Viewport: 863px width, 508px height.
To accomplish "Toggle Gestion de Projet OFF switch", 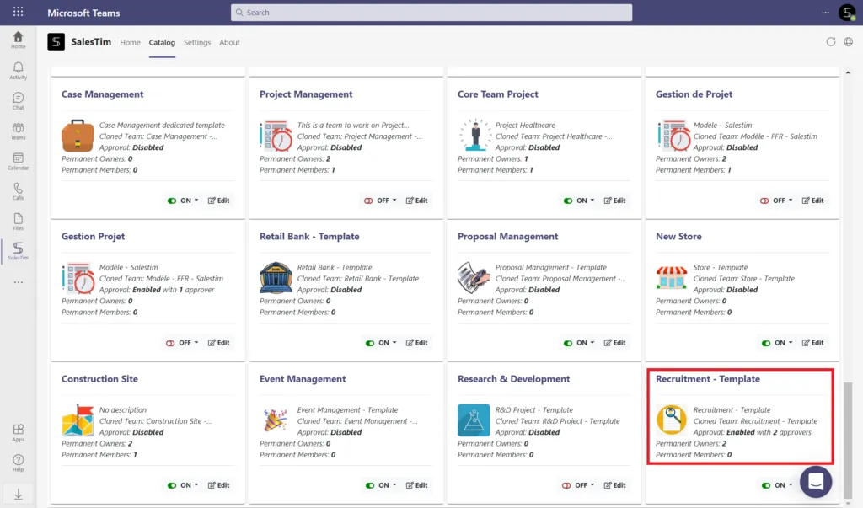I will coord(764,201).
